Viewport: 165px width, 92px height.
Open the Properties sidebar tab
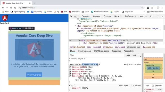click(116, 51)
